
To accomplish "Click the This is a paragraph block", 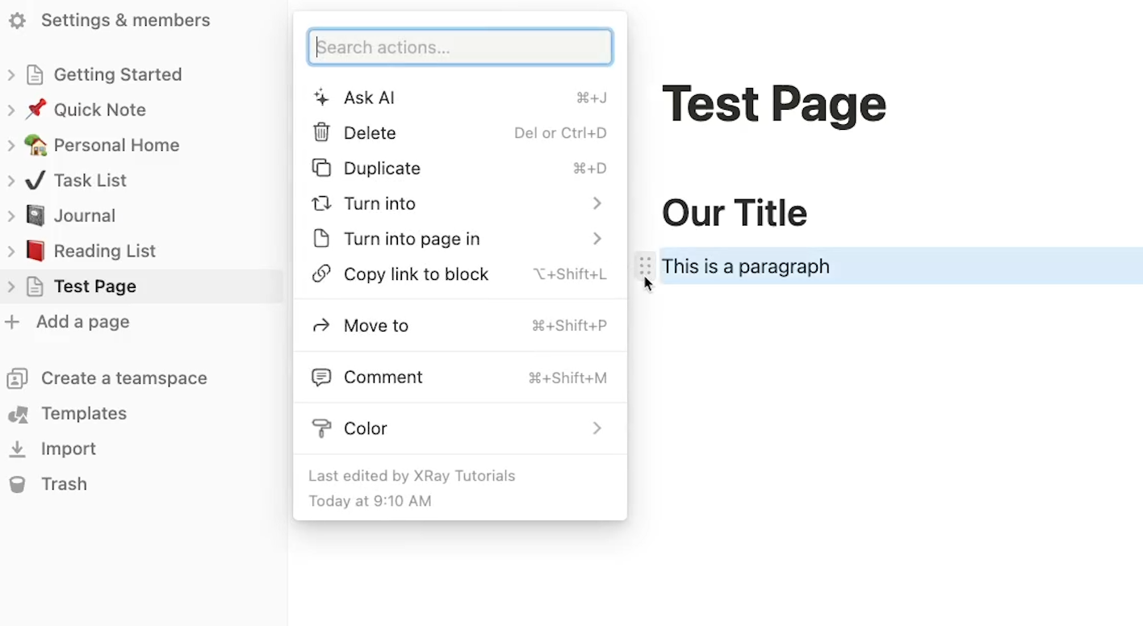I will (x=901, y=266).
